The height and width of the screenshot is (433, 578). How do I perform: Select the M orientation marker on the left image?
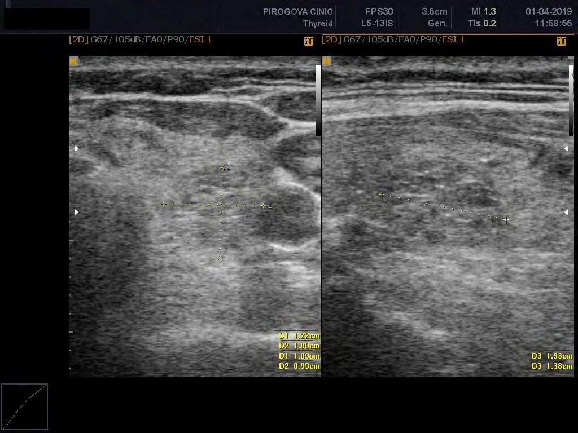coord(73,61)
